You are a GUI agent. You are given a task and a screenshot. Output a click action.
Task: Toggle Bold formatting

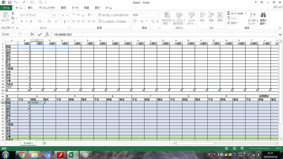tap(22, 21)
